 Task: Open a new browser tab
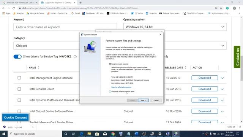coord(80,3)
